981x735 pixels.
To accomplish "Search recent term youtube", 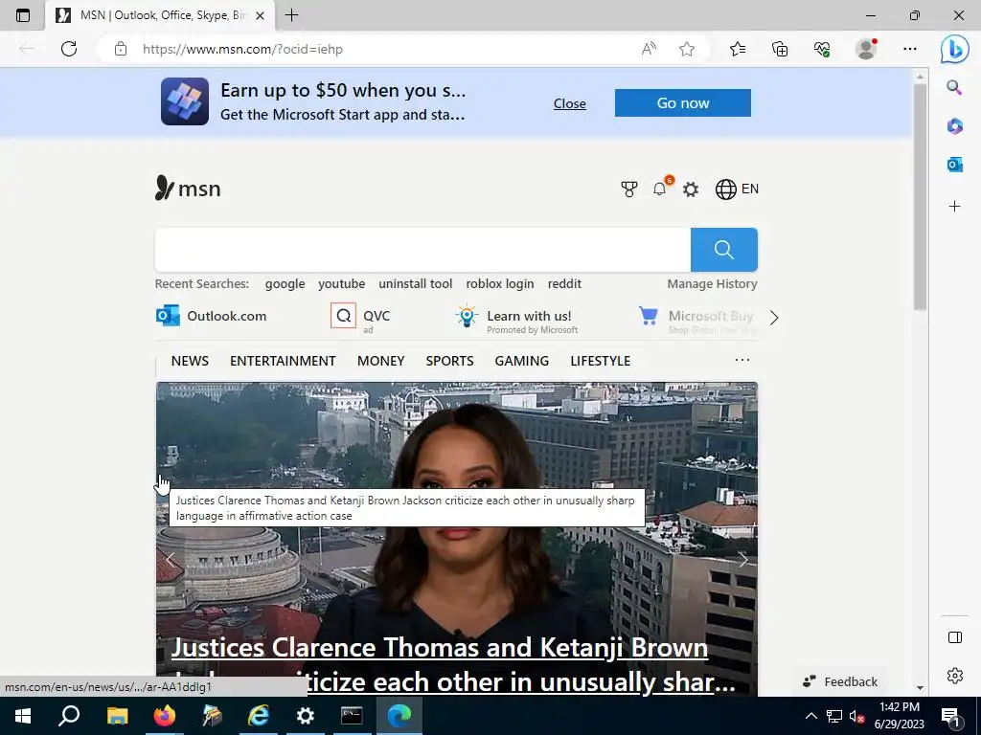I will tap(342, 283).
